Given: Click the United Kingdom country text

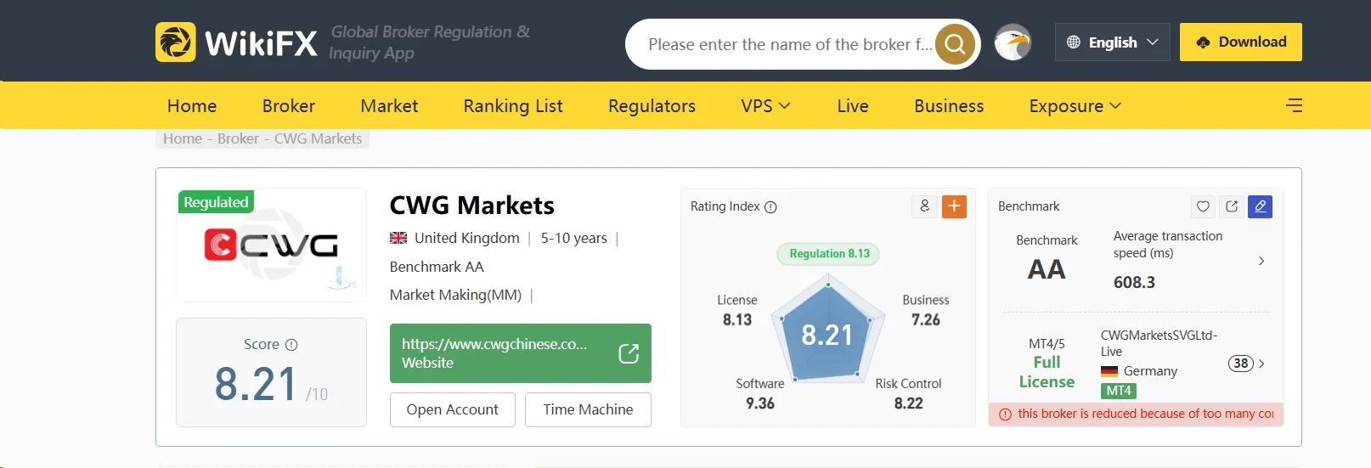Looking at the screenshot, I should 466,238.
